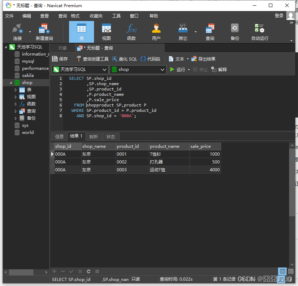Click the shop_name column header
298x286 pixels.
pos(99,146)
